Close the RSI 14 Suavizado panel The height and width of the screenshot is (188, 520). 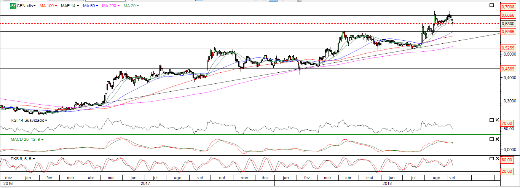[x=497, y=120]
